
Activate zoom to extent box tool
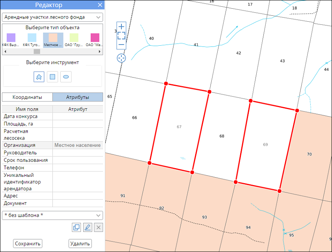(x=121, y=35)
